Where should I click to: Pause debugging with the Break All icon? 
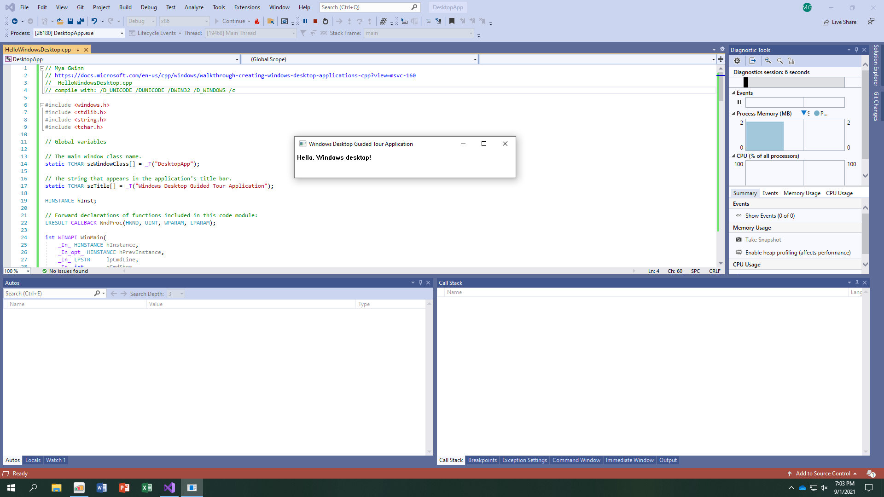(x=306, y=21)
